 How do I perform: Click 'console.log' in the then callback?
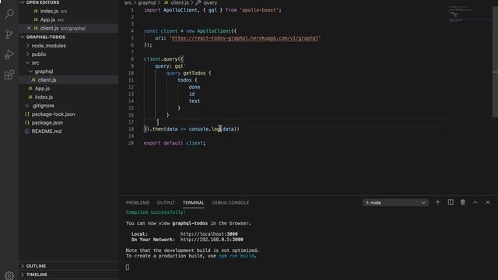point(205,129)
